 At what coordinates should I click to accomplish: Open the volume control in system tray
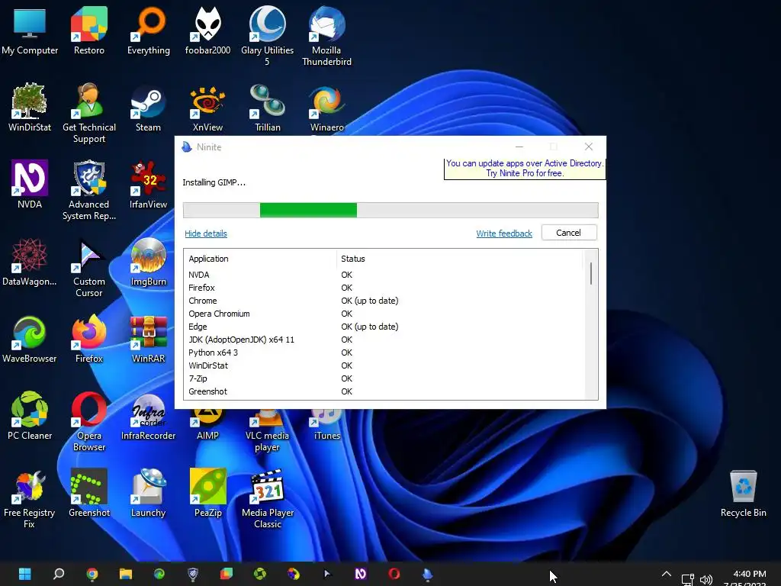705,579
